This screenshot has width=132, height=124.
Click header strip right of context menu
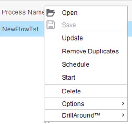coord(130,11)
